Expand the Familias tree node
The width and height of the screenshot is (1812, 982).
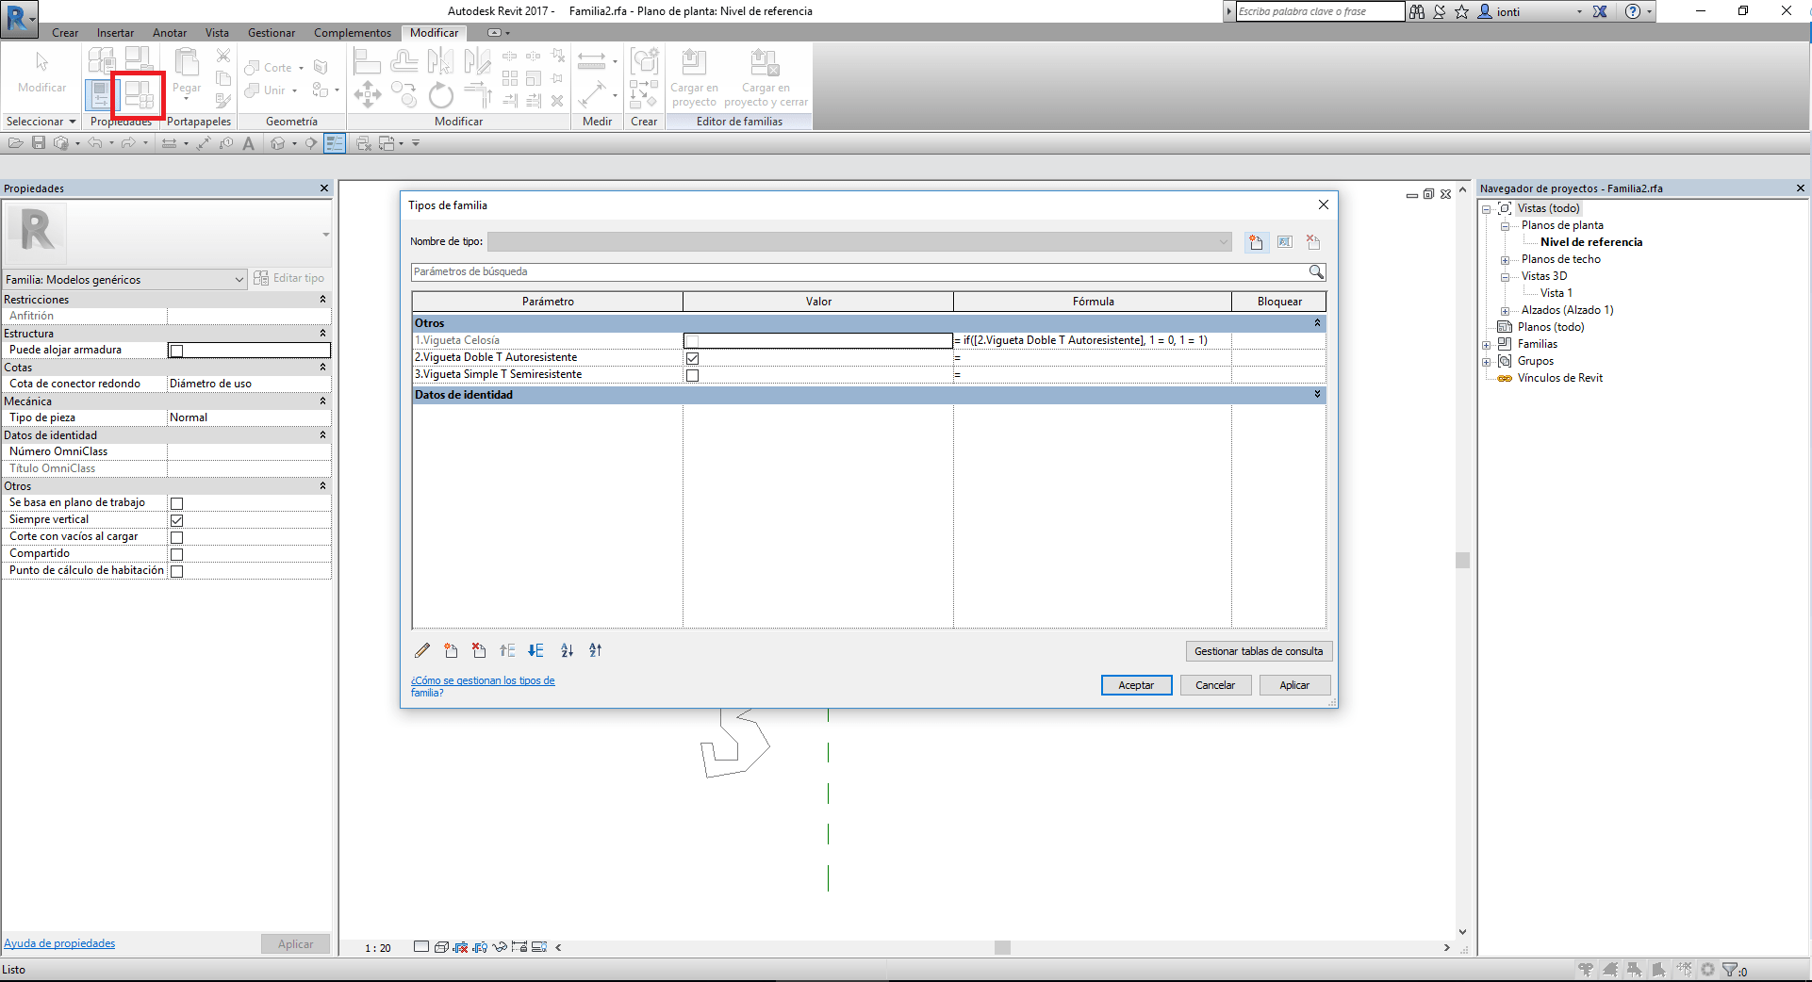pos(1487,345)
